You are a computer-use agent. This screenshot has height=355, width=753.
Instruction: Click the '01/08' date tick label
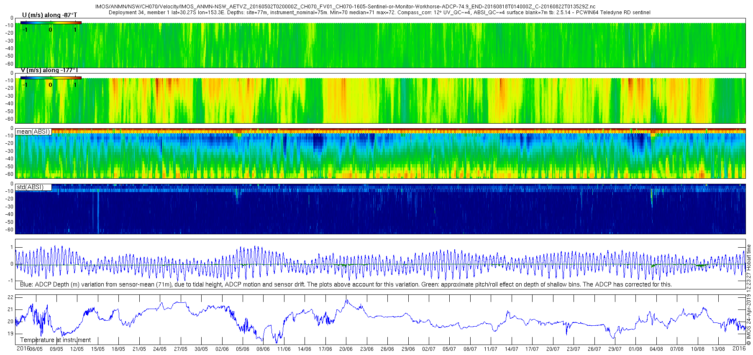(635, 349)
